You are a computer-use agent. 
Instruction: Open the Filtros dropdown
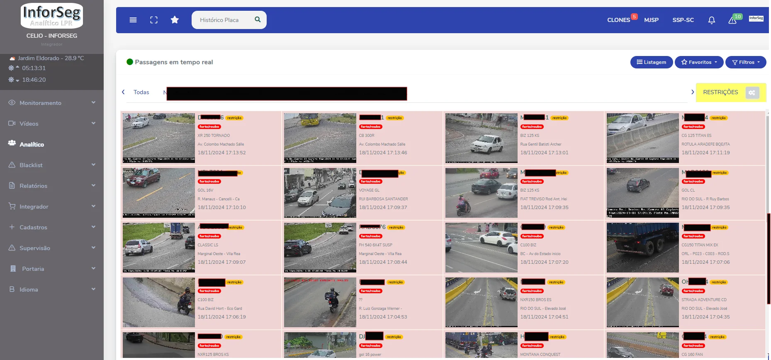pos(746,62)
